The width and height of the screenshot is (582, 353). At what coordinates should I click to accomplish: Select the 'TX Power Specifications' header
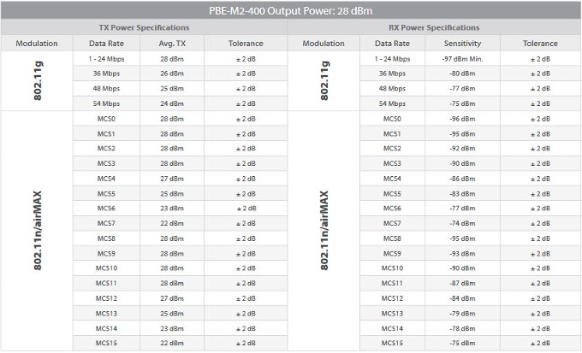click(144, 28)
